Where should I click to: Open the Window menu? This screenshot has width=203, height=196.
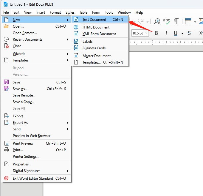[124, 12]
